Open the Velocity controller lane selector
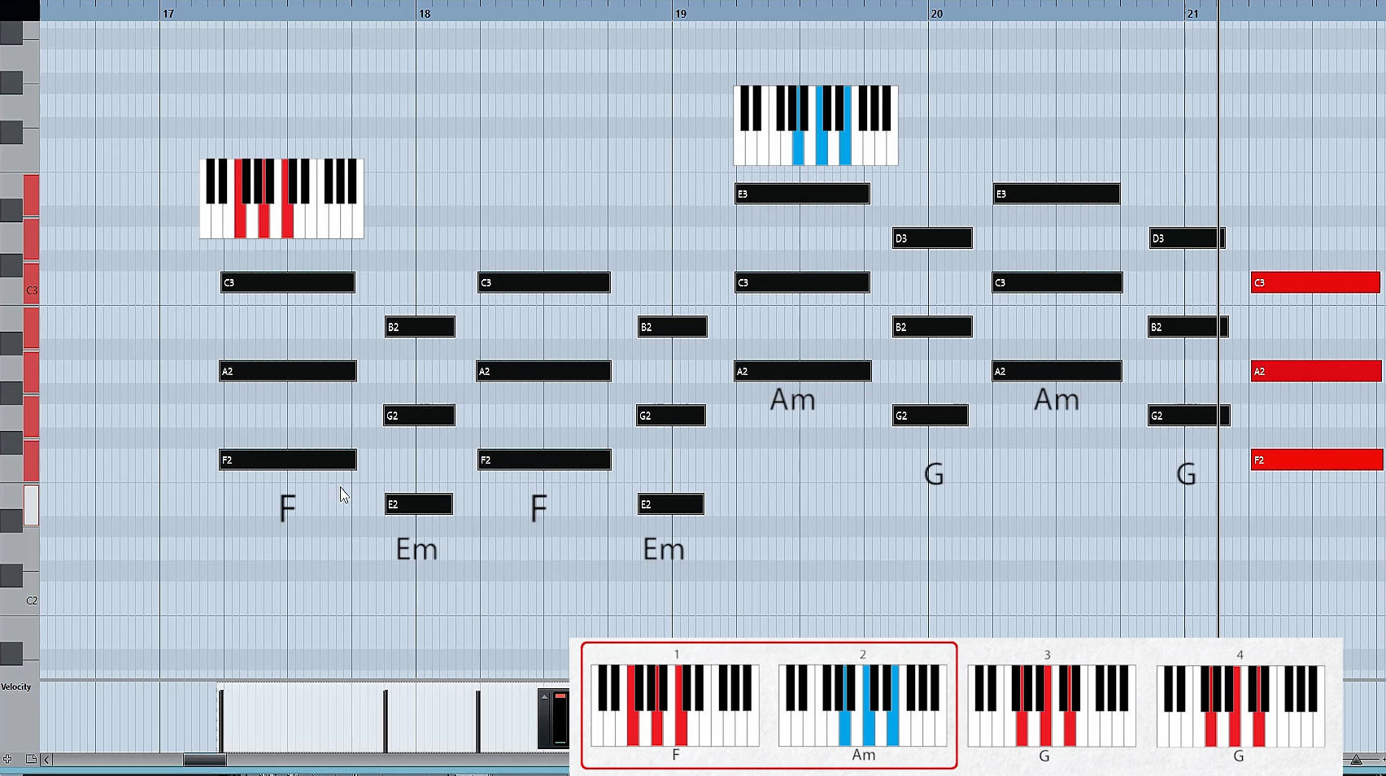The height and width of the screenshot is (776, 1386). point(16,687)
